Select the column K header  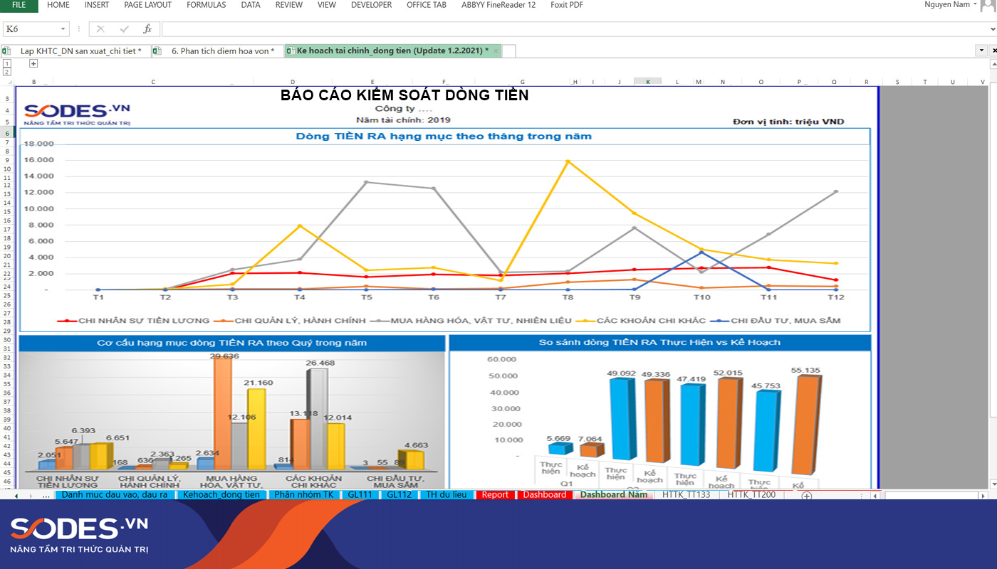click(647, 82)
